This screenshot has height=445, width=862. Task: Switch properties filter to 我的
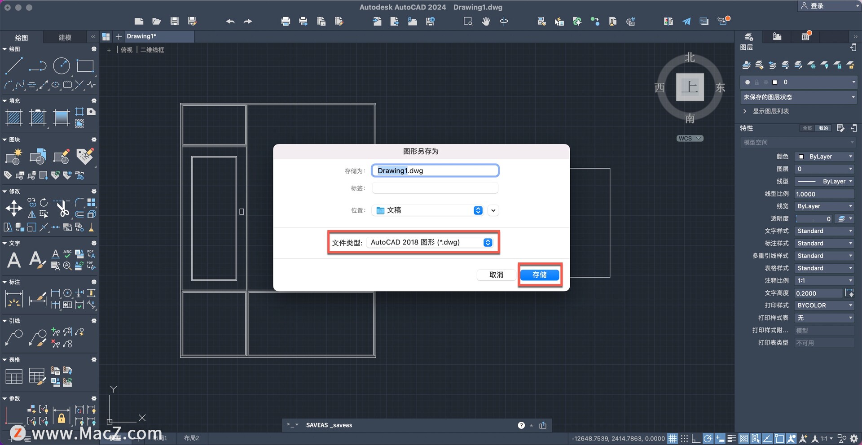click(823, 128)
